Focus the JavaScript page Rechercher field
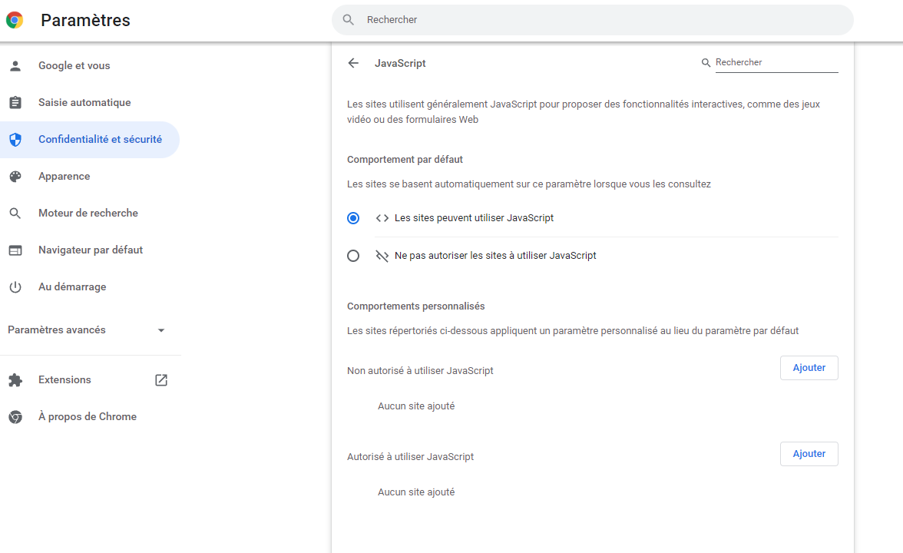The height and width of the screenshot is (553, 903). click(776, 62)
